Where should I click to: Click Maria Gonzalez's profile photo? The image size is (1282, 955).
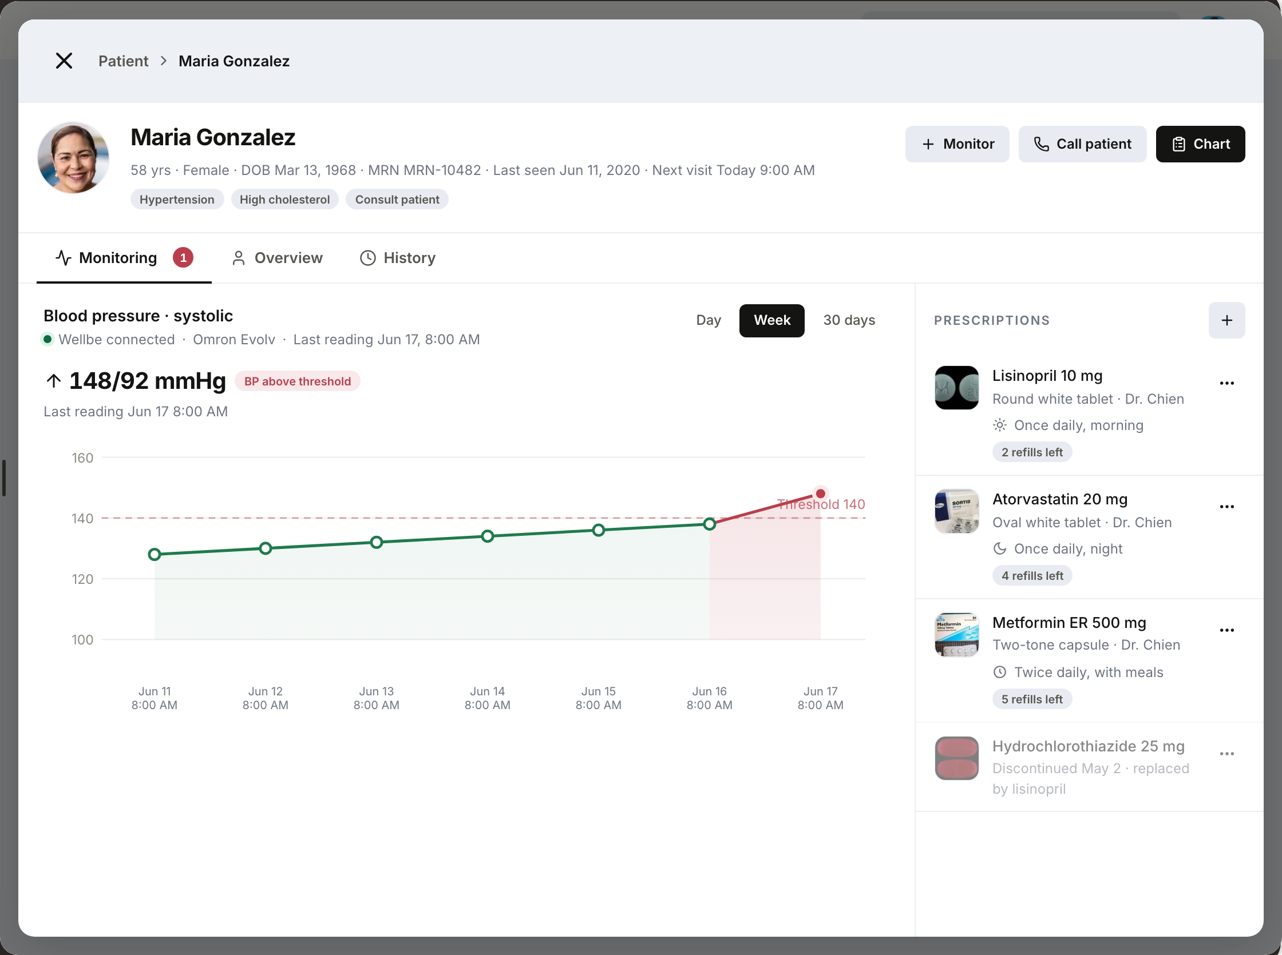(73, 158)
